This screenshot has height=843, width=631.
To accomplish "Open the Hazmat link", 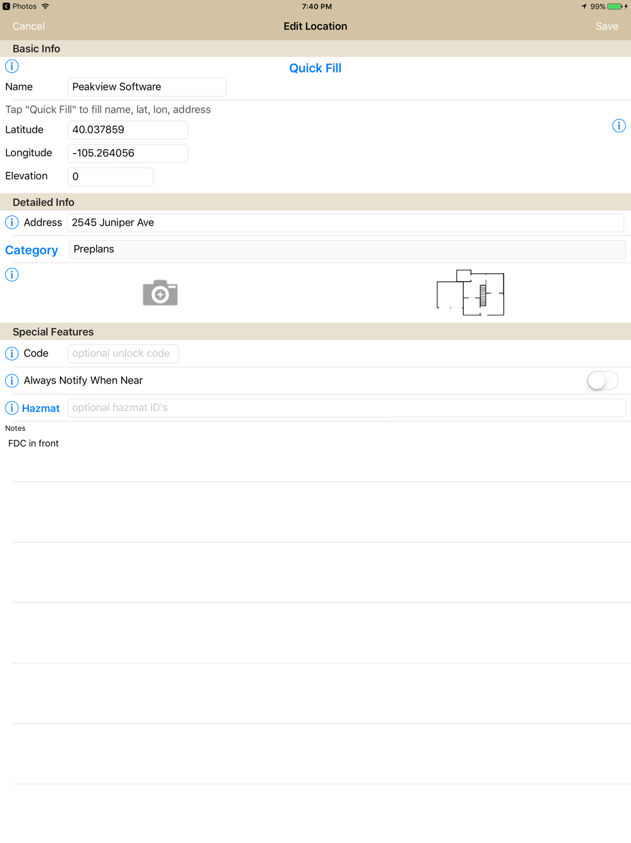I will [41, 408].
